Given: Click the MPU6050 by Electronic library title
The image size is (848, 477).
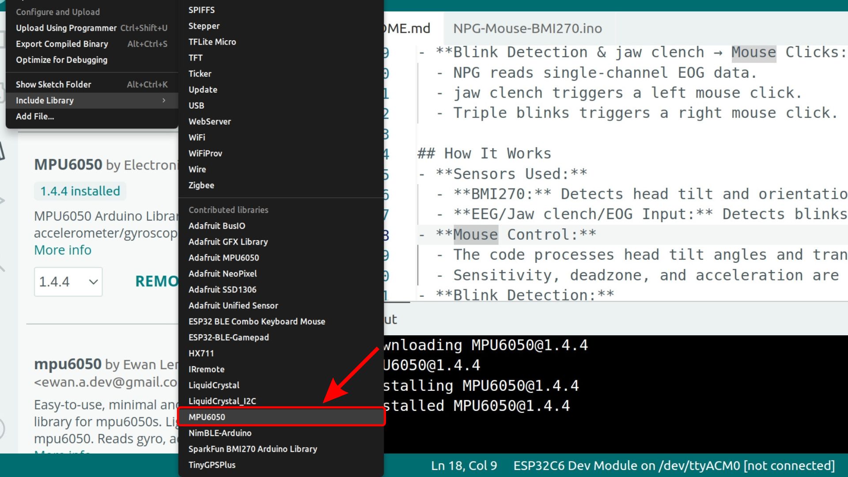Looking at the screenshot, I should (106, 165).
